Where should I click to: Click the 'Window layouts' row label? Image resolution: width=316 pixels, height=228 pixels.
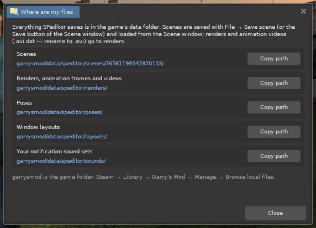point(38,127)
